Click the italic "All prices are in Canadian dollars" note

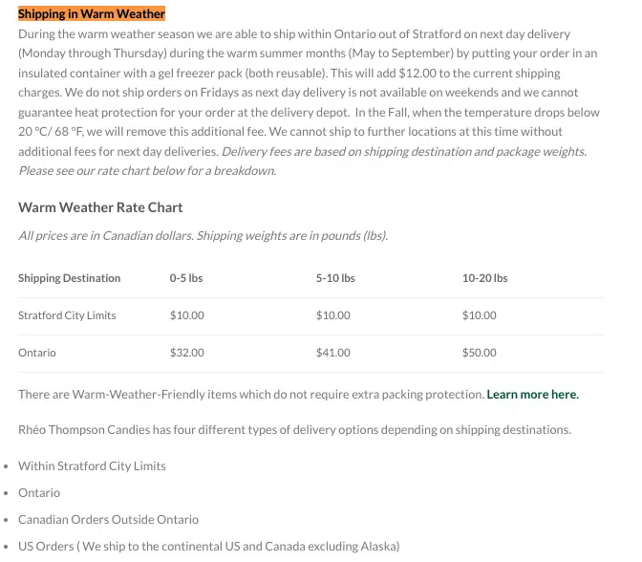coord(203,235)
